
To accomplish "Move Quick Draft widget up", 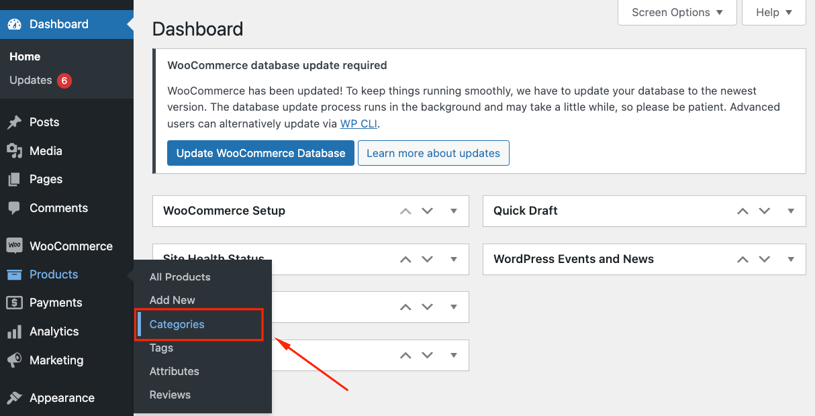I will (742, 211).
